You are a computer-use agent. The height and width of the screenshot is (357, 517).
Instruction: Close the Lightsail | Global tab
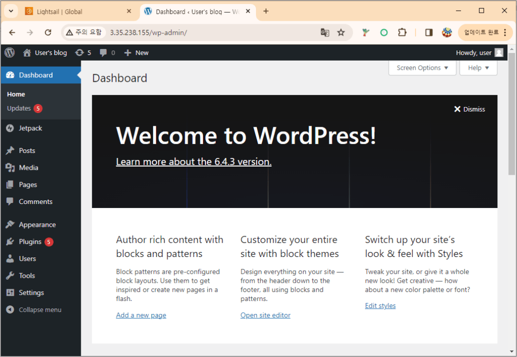pyautogui.click(x=129, y=11)
